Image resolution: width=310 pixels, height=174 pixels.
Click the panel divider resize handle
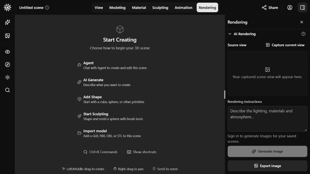[x=225, y=95]
